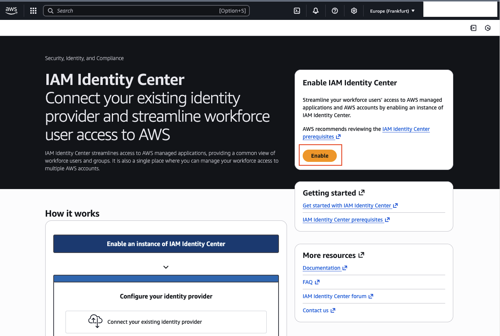Open the side panel icon below the navbar
Viewport: 500px width, 336px height.
[x=473, y=28]
